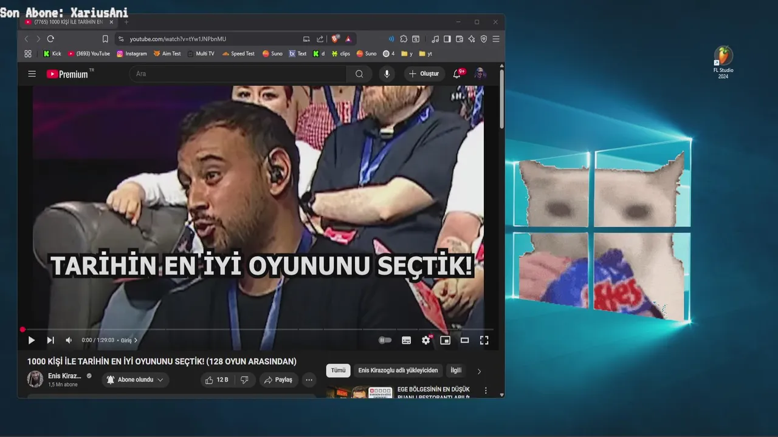Enter fullscreen mode
Viewport: 778px width, 437px height.
484,340
